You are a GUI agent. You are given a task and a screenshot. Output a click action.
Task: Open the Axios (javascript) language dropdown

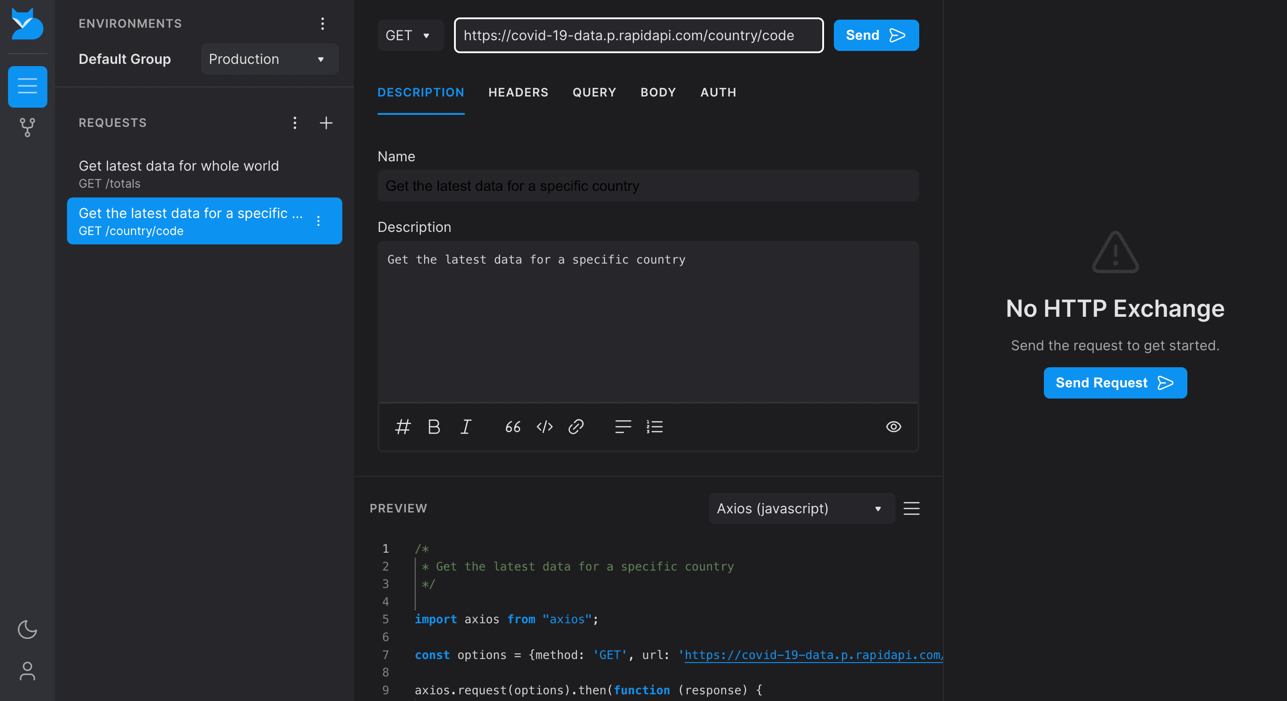point(801,508)
